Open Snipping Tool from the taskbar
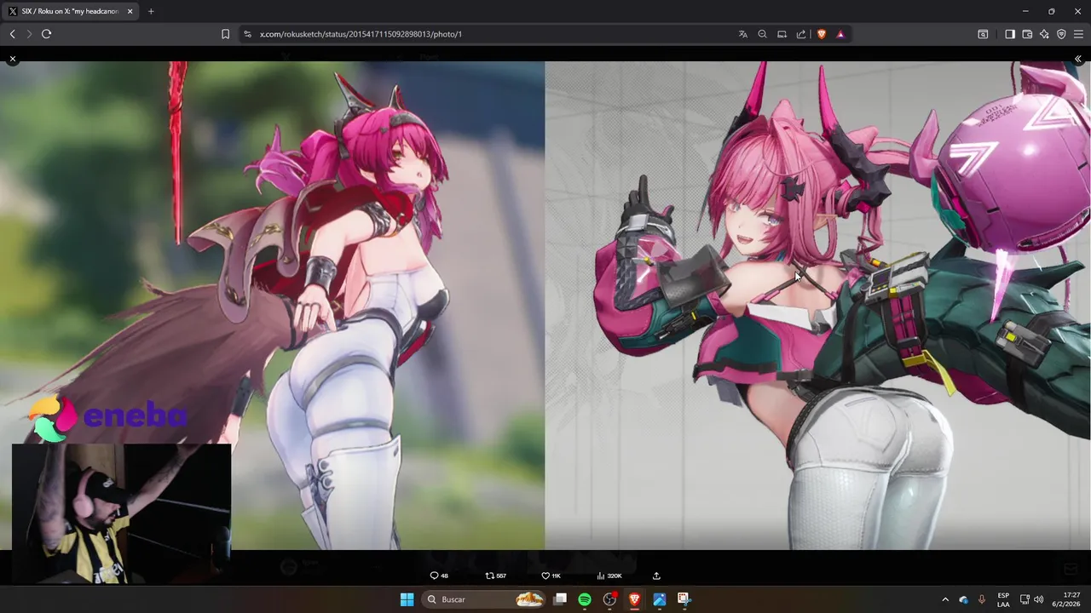Viewport: 1091px width, 613px height. pos(684,599)
